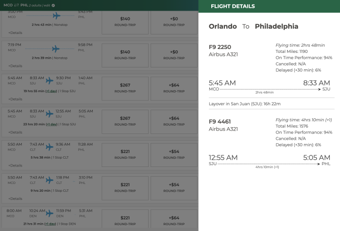Open the (+1 day) link on the 19 hrs 55 min flight
This screenshot has width=340, height=231.
(51, 91)
